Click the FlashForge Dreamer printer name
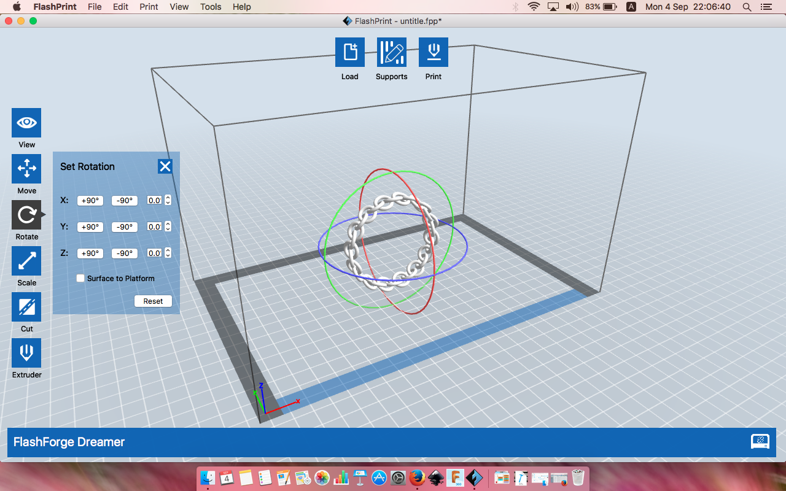786x491 pixels. pyautogui.click(x=69, y=442)
